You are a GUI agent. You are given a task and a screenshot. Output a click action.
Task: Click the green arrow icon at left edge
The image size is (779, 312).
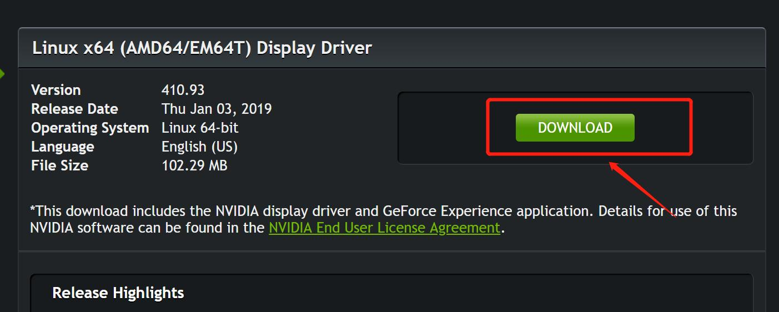pyautogui.click(x=2, y=73)
